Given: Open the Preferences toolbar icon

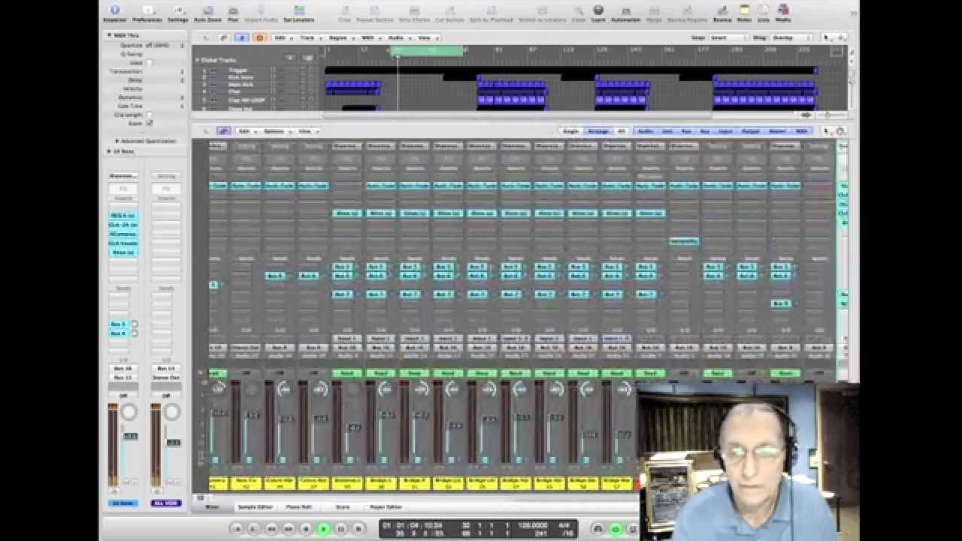Looking at the screenshot, I should 147,12.
